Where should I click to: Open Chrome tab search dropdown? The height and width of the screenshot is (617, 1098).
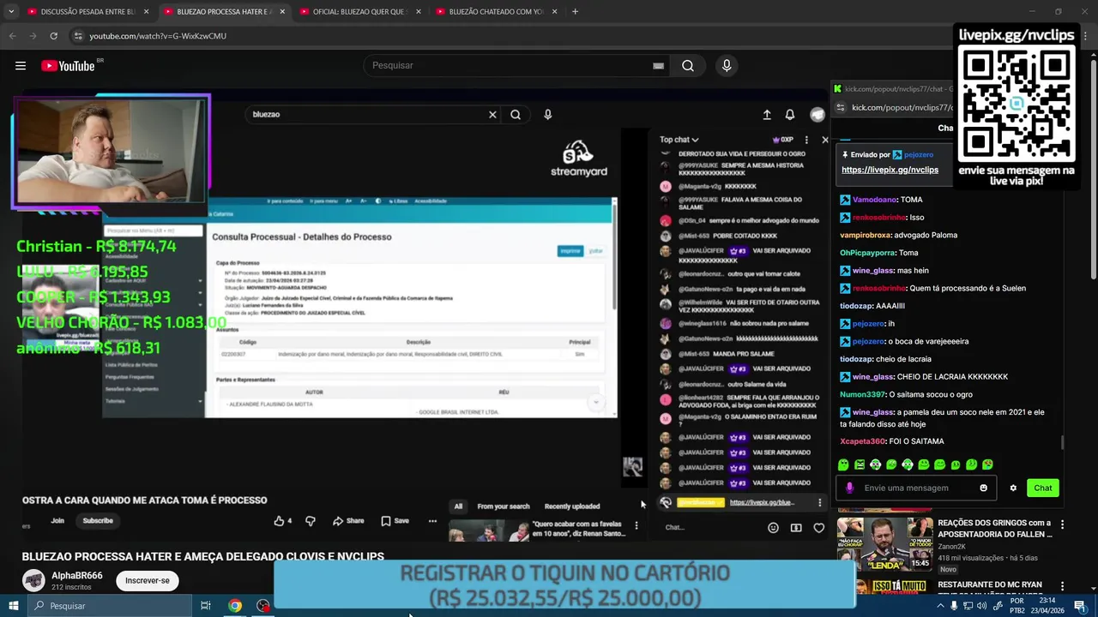point(10,12)
